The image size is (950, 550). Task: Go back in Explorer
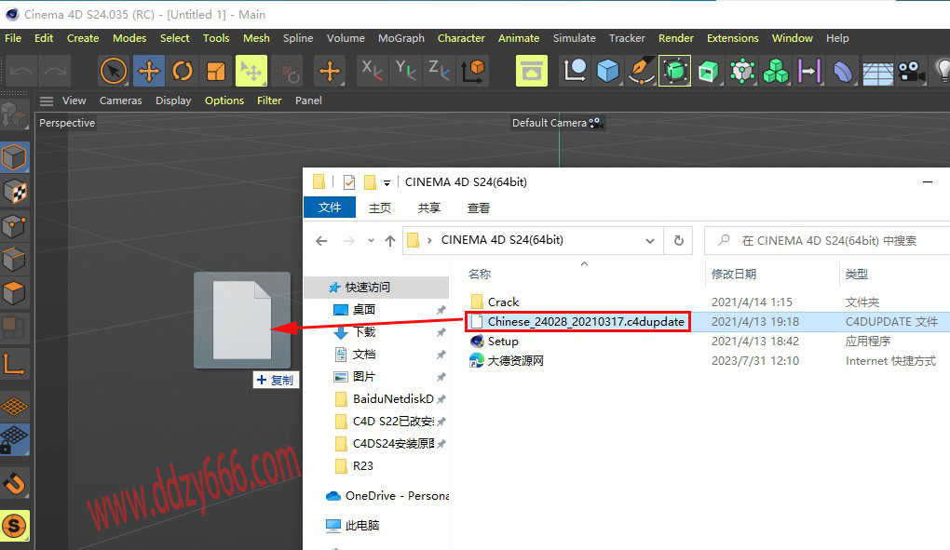[x=321, y=241]
